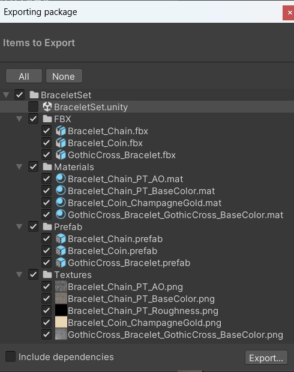Select the Bracelet_Coin_ChampagneGold.mat material icon
294x372 pixels.
[x=61, y=202]
